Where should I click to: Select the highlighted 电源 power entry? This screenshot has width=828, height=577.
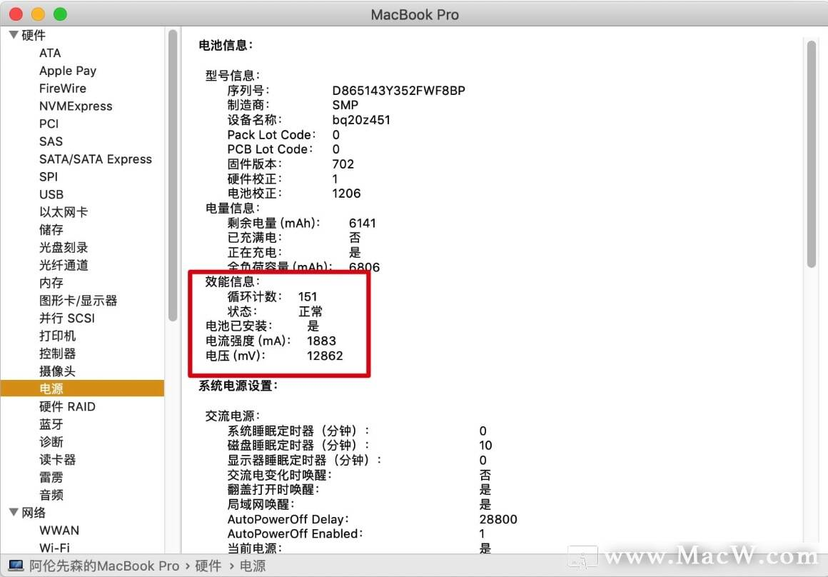(82, 389)
